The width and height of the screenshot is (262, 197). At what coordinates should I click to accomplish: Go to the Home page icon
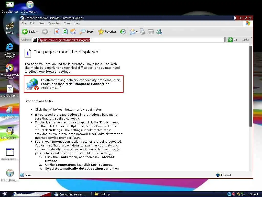(x=73, y=32)
